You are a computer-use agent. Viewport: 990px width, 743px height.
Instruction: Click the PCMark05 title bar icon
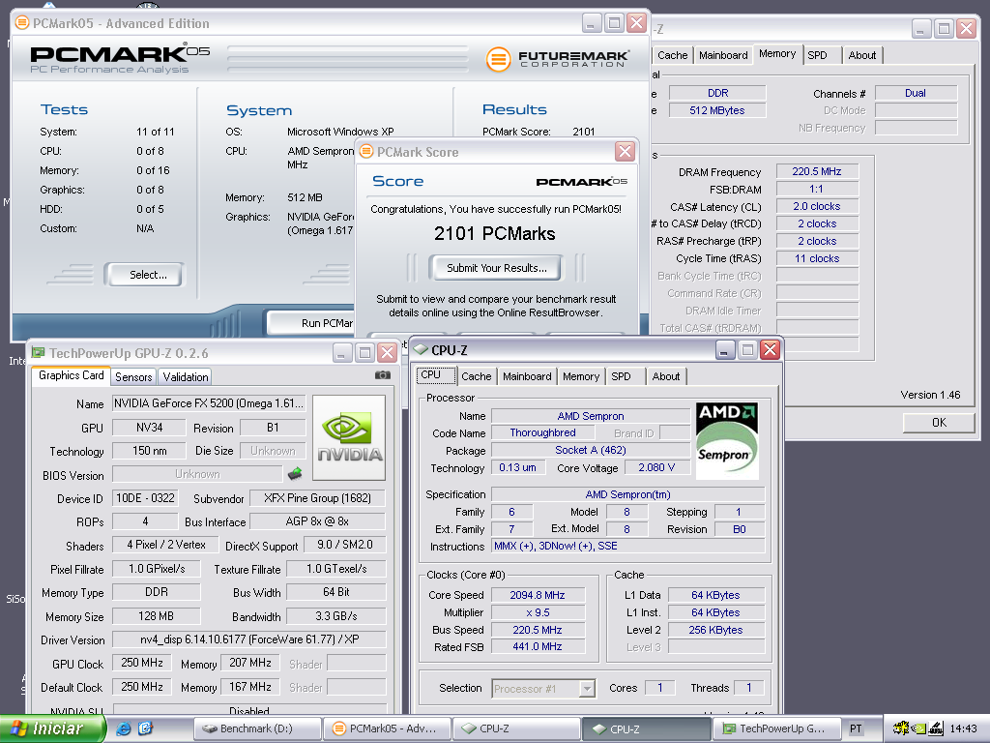click(22, 23)
